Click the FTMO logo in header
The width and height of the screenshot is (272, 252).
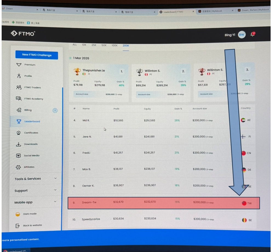(23, 33)
